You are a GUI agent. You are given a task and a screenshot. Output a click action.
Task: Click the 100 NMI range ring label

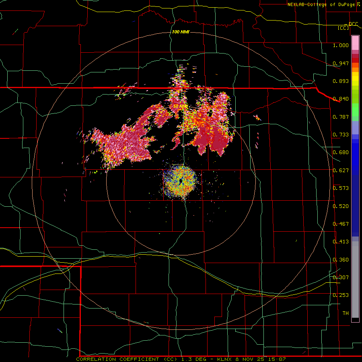pos(181,32)
